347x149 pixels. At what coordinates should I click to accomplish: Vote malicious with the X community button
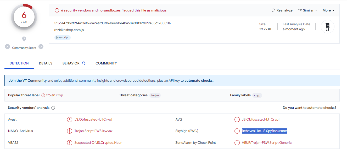[x=7, y=47]
